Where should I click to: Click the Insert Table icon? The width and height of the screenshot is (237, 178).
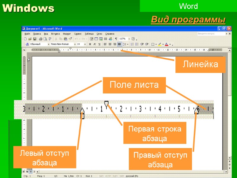pos(96,39)
